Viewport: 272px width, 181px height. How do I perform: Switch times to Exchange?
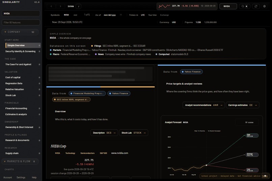click(x=164, y=15)
